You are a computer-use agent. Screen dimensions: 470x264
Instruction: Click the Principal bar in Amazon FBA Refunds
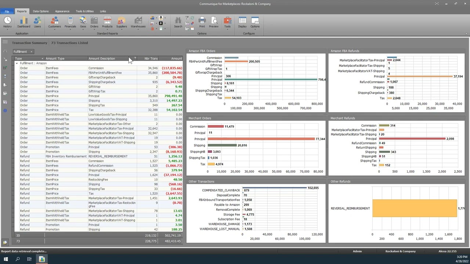coord(420,76)
